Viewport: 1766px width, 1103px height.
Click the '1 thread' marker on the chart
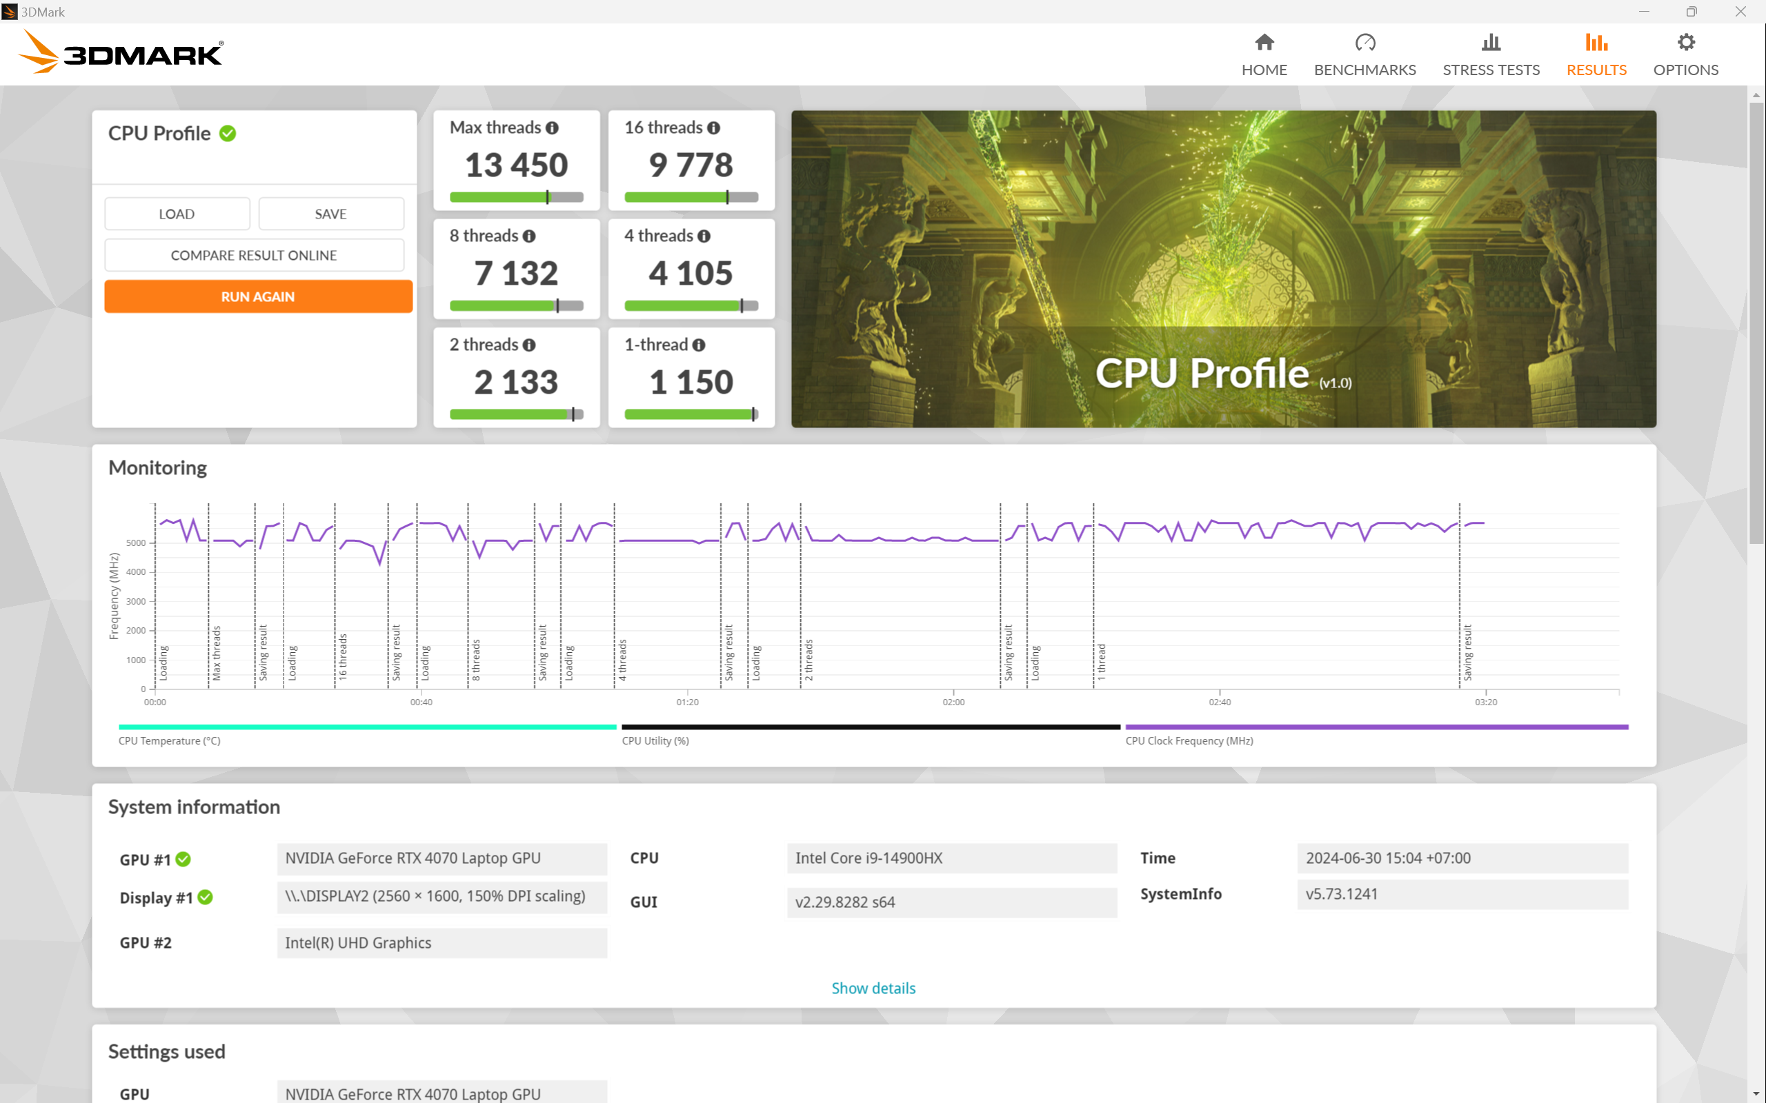click(x=1101, y=662)
